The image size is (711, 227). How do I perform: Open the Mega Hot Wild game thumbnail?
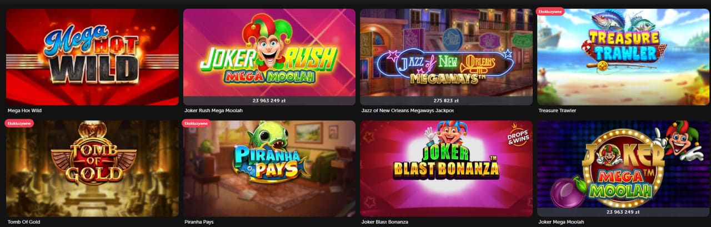[92, 57]
